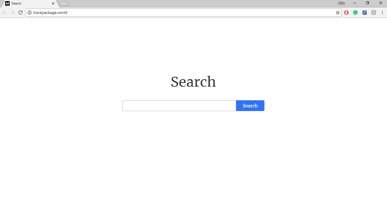The width and height of the screenshot is (387, 217).
Task: Open the Nitin profile switcher
Action: [x=341, y=3]
